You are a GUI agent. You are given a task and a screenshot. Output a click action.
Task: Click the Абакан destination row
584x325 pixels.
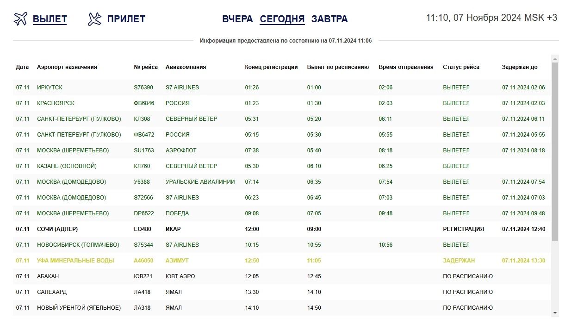click(x=48, y=276)
